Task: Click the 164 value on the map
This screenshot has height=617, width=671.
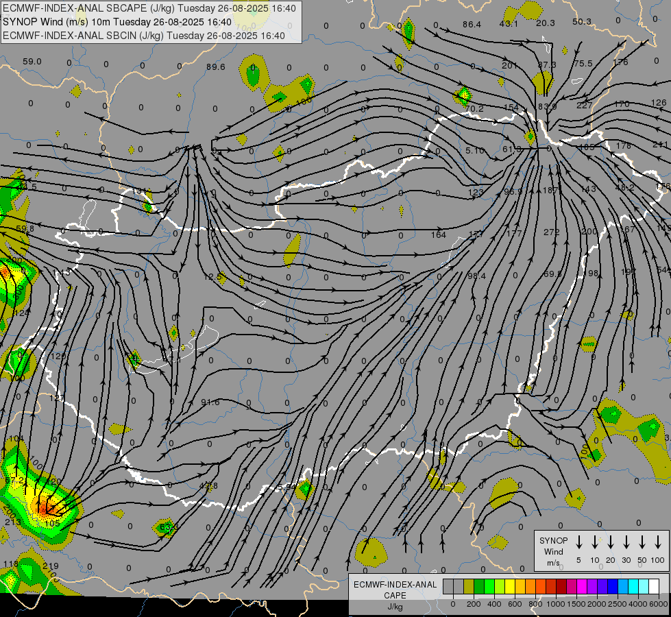Action: [x=439, y=234]
